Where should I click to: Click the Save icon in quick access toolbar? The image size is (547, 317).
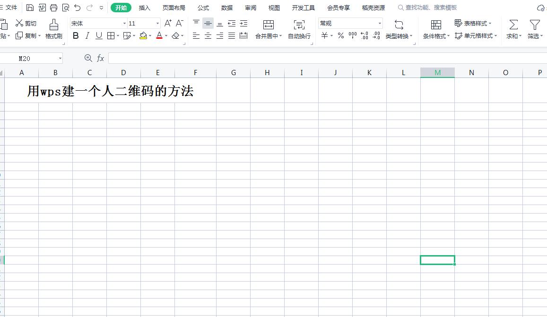coord(30,8)
